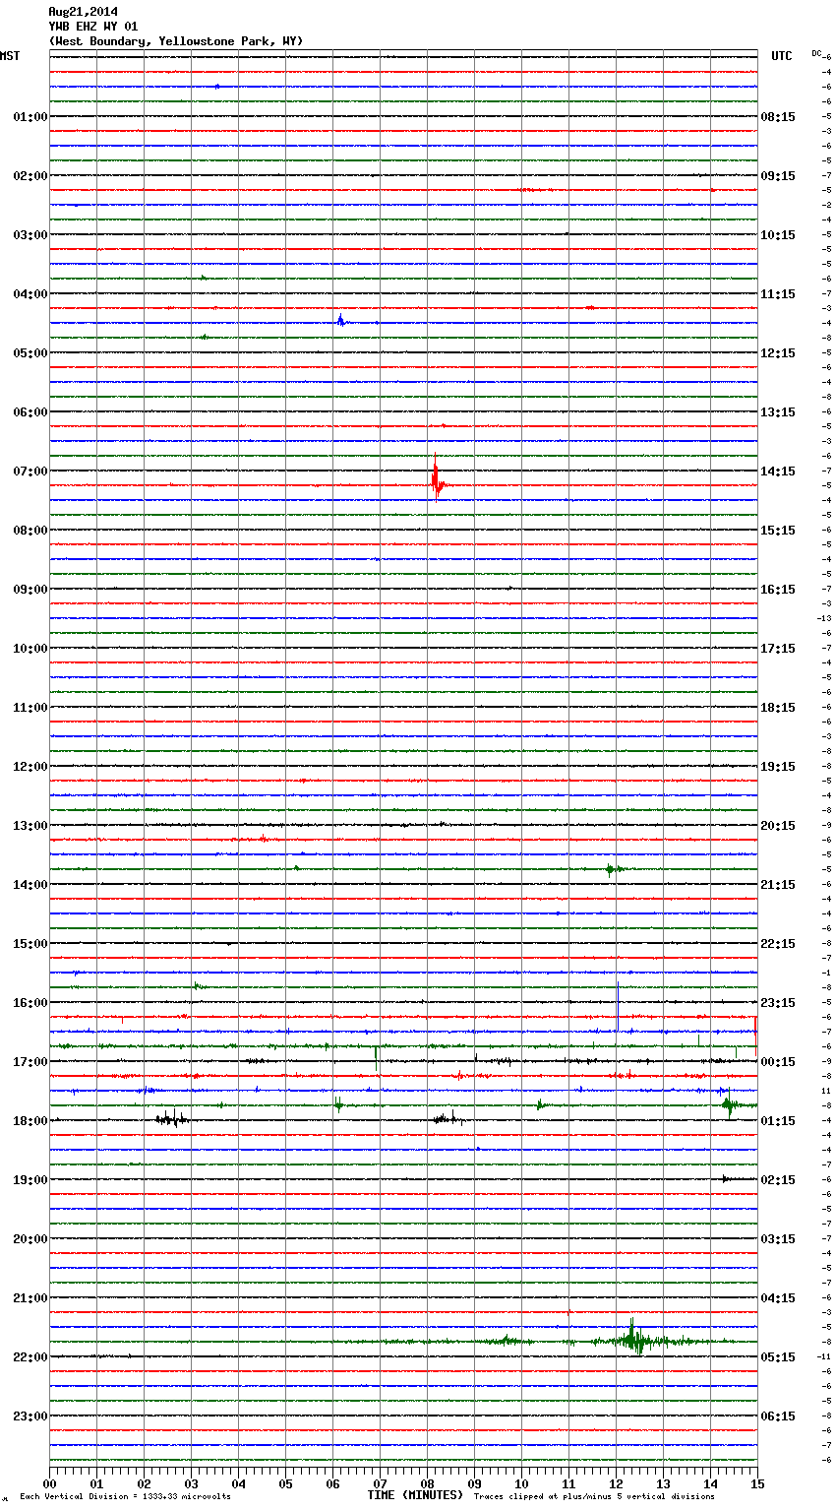Select the 21:00 MST row label

30,1298
